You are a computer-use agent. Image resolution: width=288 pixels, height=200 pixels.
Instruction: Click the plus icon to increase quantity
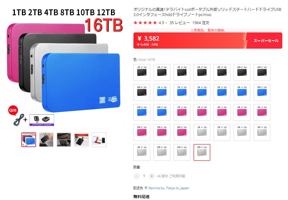coord(152,176)
